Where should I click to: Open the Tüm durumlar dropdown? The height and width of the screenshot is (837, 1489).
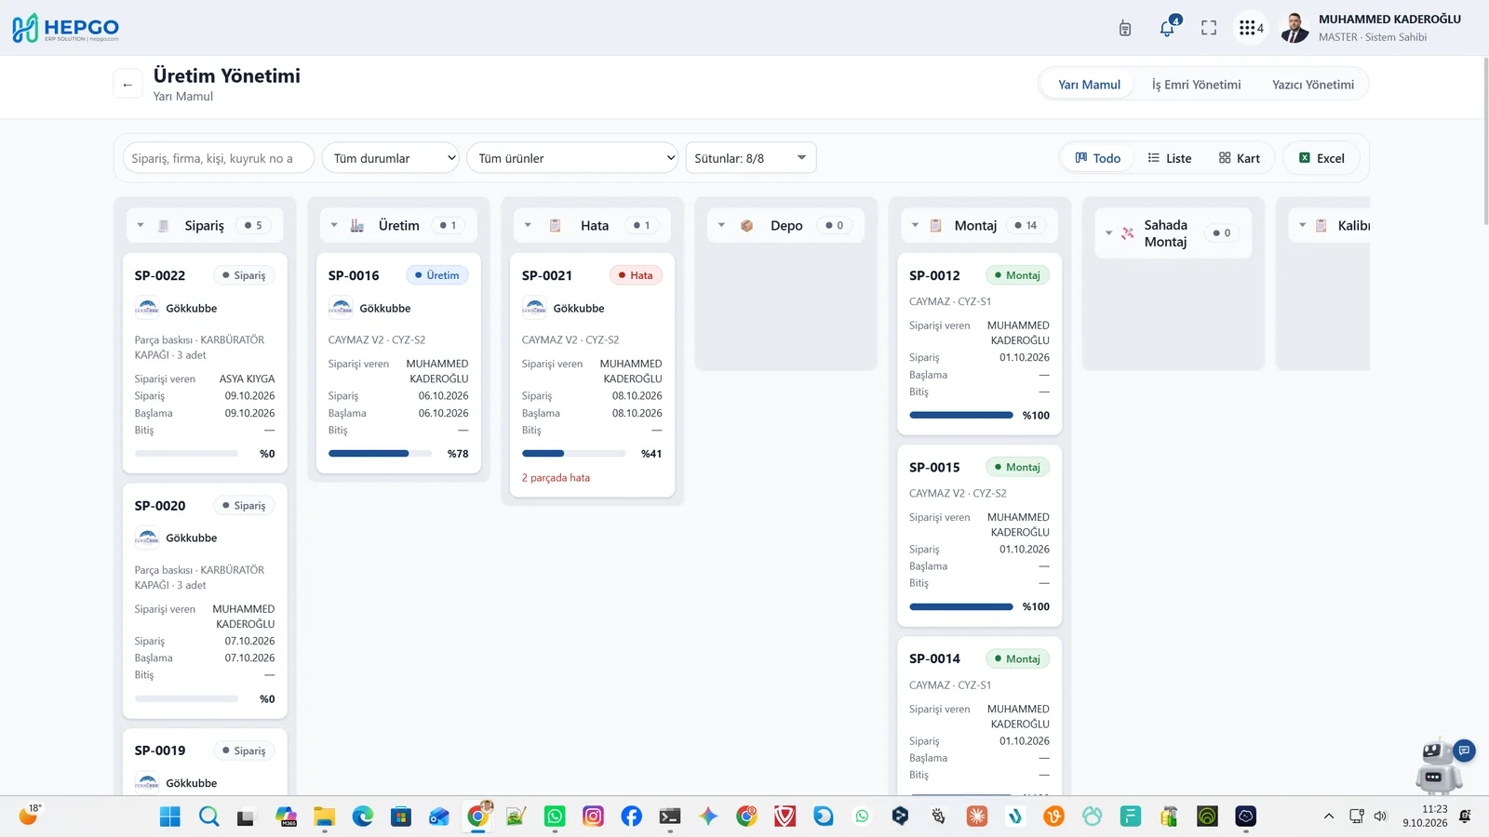tap(391, 158)
